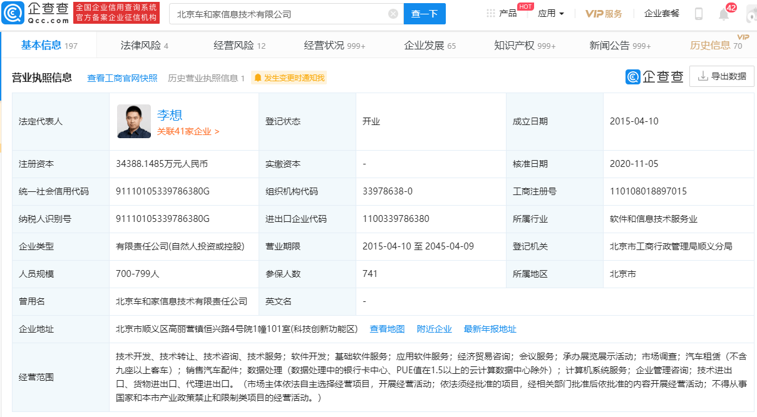Select 所属地区 value 北京市
Screen dimensions: 757x417
point(623,274)
